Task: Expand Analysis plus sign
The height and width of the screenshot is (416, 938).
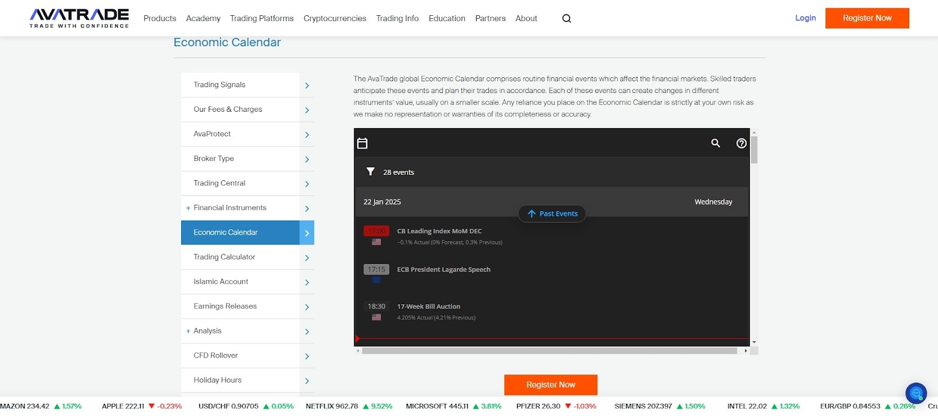Action: click(188, 331)
